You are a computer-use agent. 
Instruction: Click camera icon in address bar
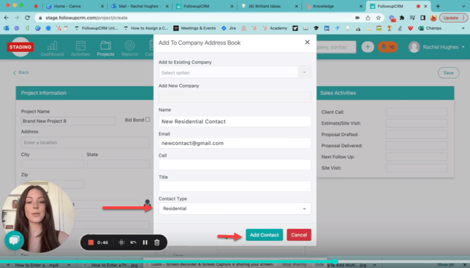tap(357, 18)
